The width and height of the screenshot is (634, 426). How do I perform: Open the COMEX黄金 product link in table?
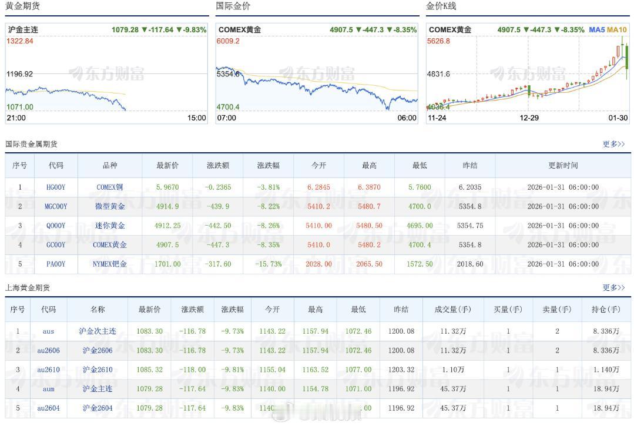click(109, 244)
